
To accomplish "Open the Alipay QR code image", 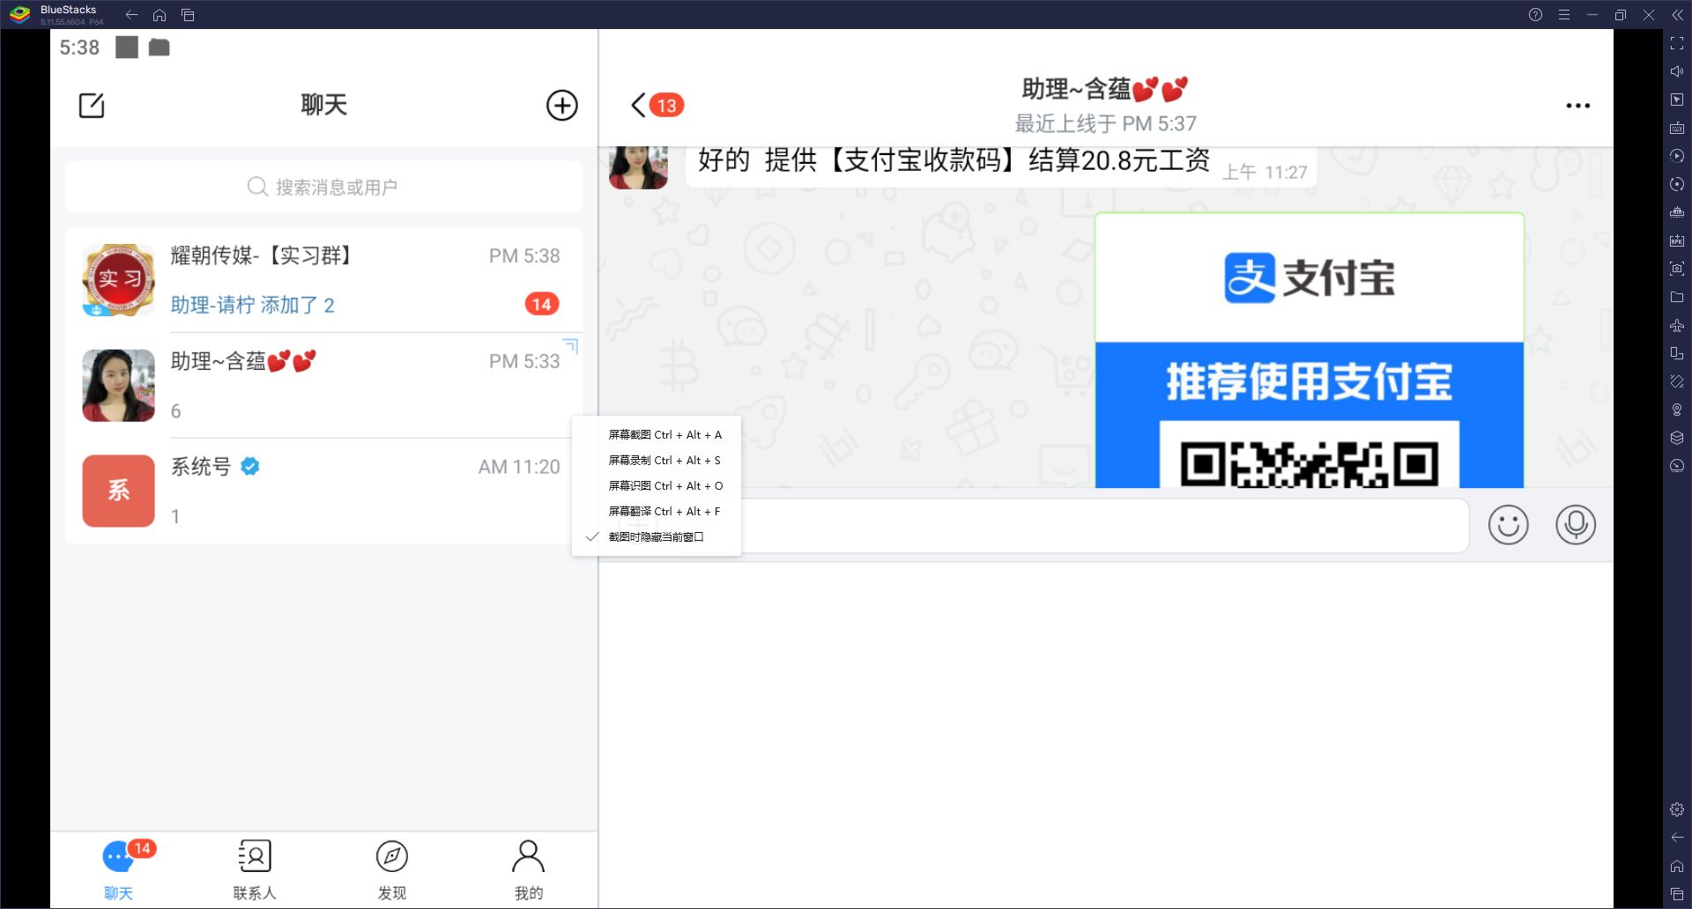I will (x=1310, y=351).
